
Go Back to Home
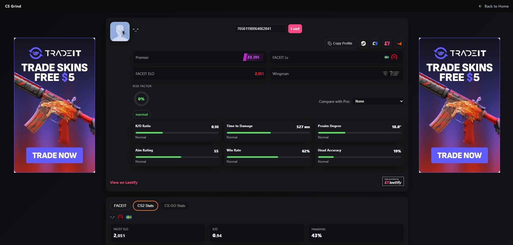pyautogui.click(x=494, y=6)
